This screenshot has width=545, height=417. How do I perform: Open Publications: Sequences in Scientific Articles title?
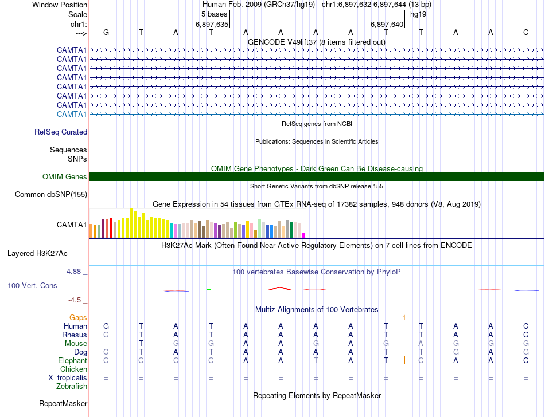tap(317, 141)
